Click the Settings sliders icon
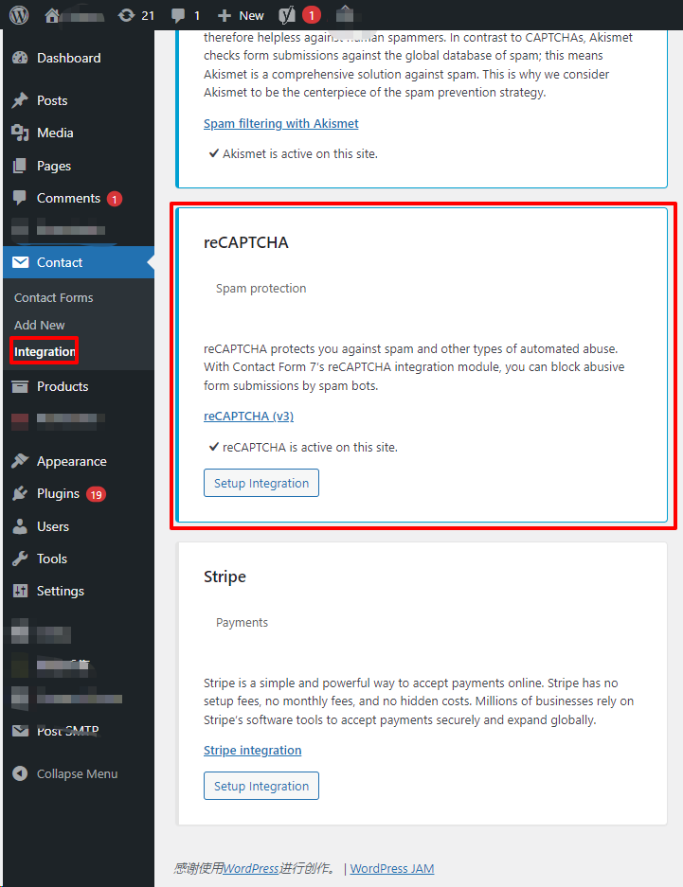Viewport: 683px width, 887px height. (x=20, y=591)
